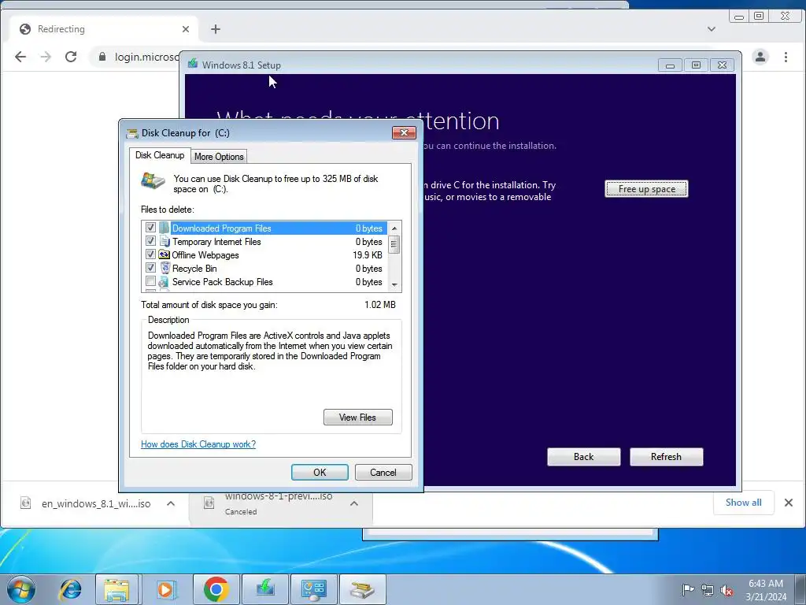Click the Downloaded Program Files folder icon
The image size is (806, 605).
coord(164,228)
